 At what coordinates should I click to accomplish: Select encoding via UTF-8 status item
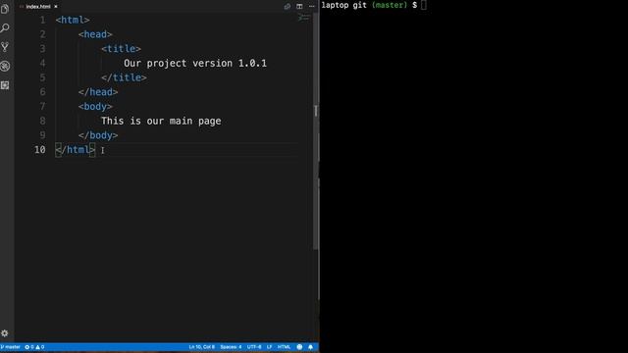254,347
